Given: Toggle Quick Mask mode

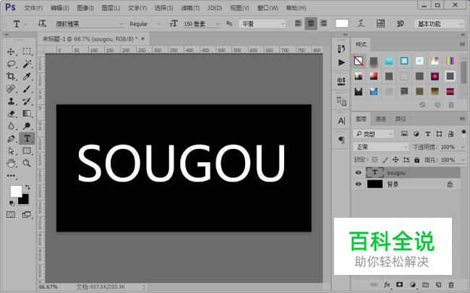Looking at the screenshot, I should click(11, 214).
